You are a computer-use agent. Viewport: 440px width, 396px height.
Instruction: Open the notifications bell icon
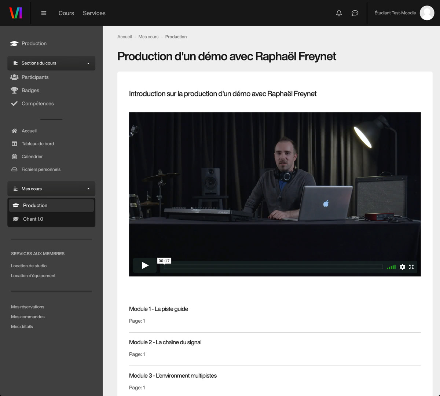tap(339, 13)
